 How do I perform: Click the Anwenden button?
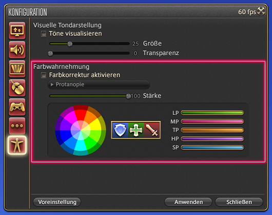tap(188, 202)
